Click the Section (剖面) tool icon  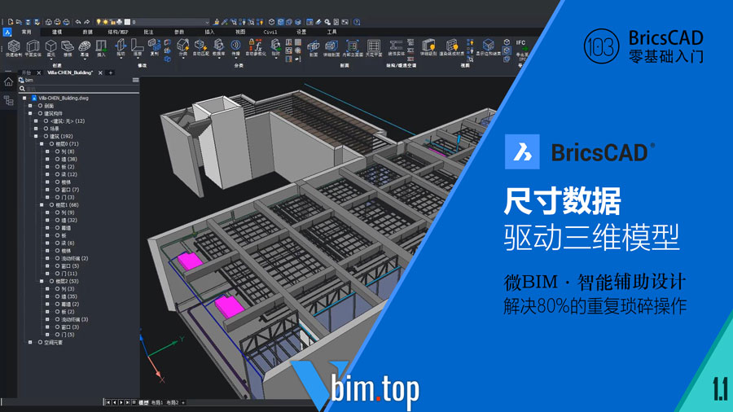point(313,46)
